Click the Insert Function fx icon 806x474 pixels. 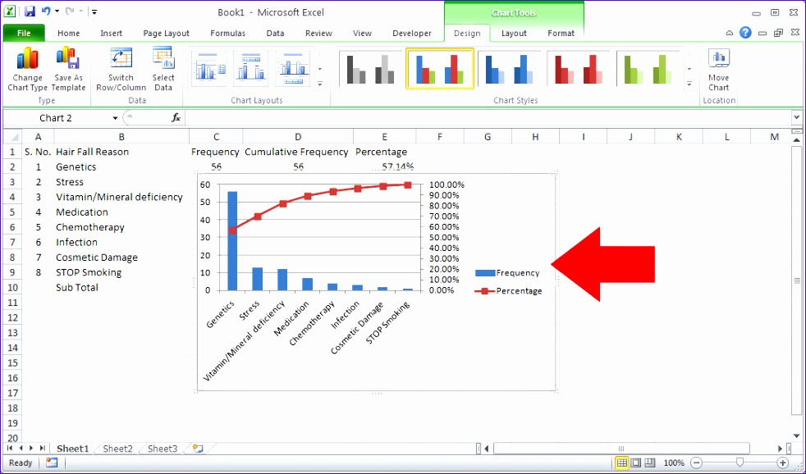(x=175, y=117)
